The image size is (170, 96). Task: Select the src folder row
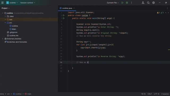29,23
